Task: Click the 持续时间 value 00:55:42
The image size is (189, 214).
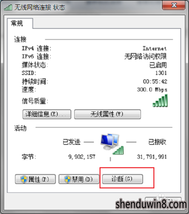Action: click(x=155, y=82)
